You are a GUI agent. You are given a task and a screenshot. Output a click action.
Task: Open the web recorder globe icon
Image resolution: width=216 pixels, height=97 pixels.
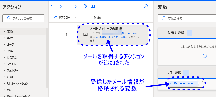pyautogui.click(x=85, y=6)
